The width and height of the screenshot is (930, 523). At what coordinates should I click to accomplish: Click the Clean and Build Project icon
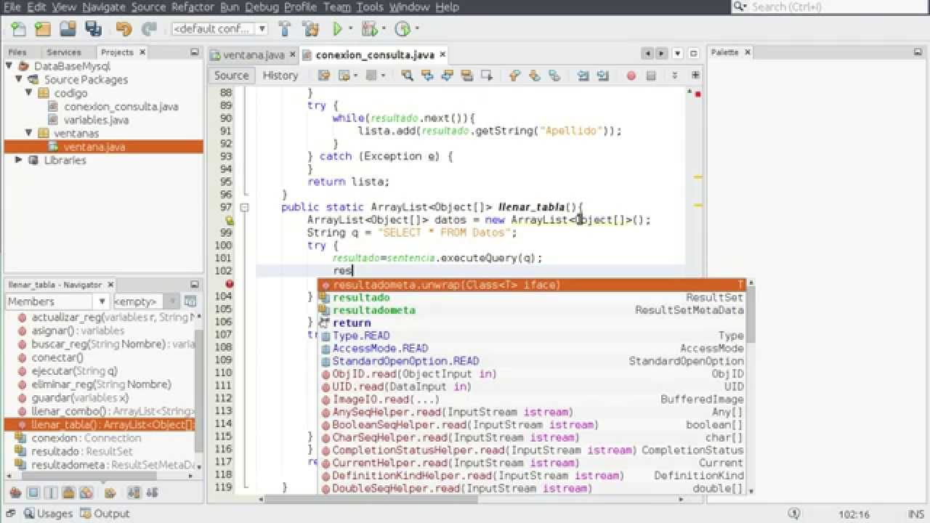pyautogui.click(x=311, y=29)
